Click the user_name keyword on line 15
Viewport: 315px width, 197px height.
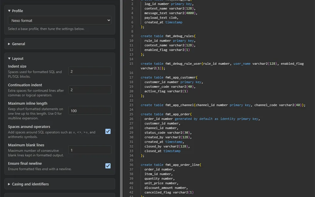[242, 63]
